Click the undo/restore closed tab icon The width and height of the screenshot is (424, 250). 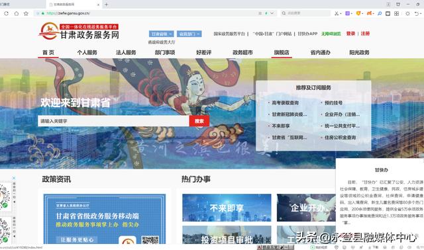[417, 13]
